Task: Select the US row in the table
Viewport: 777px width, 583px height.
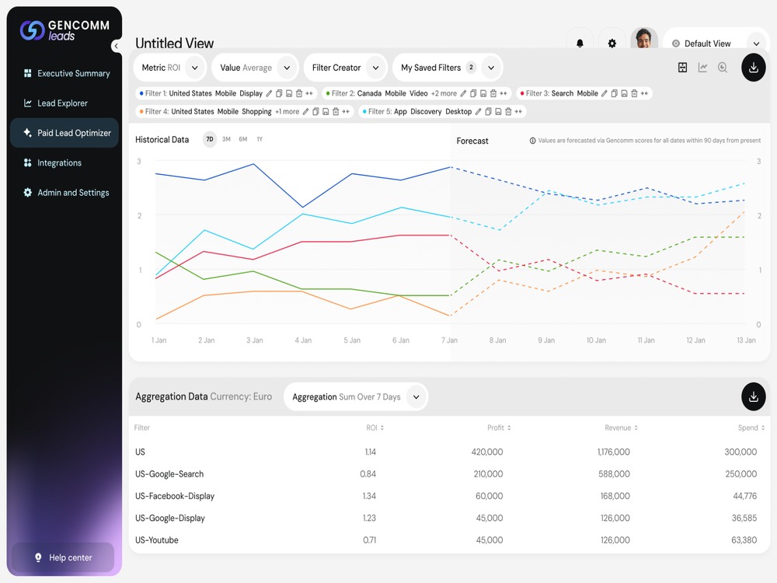Action: click(x=449, y=452)
